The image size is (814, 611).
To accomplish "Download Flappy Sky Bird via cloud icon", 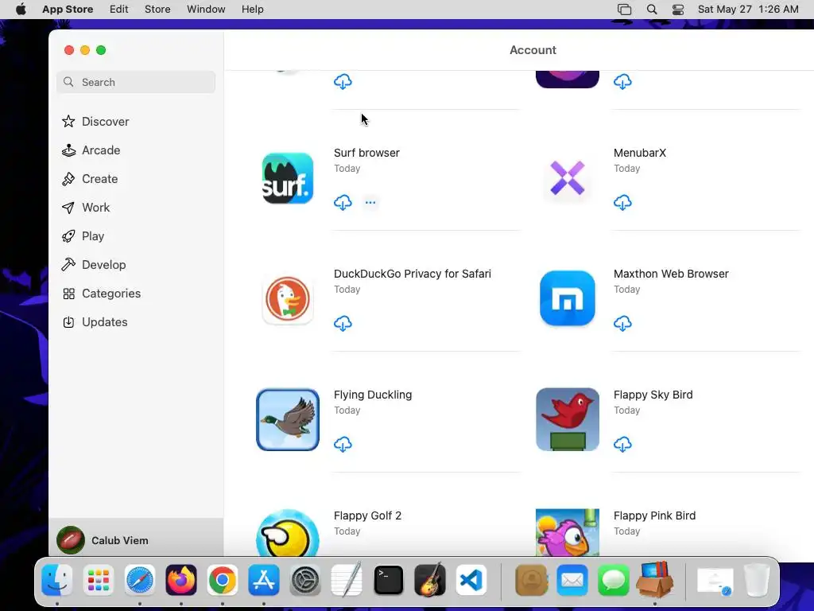I will point(622,444).
